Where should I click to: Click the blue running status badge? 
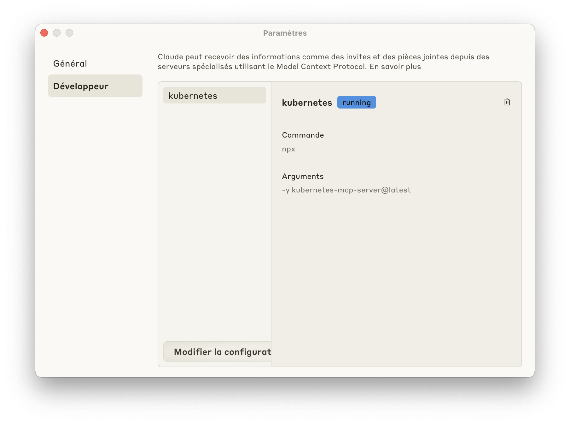click(x=356, y=103)
